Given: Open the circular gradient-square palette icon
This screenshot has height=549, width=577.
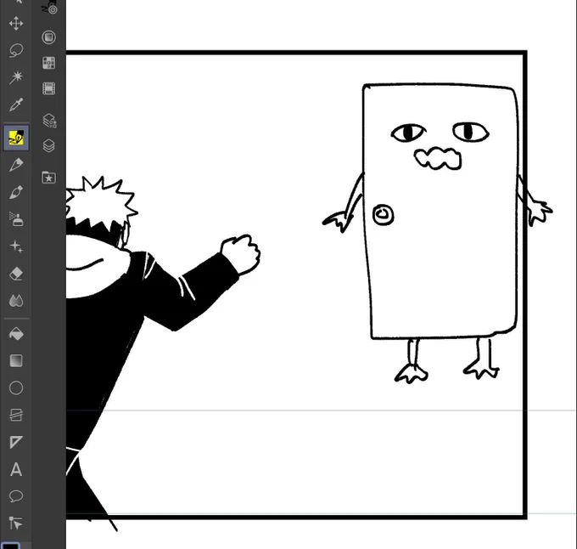Looking at the screenshot, I should click(x=48, y=37).
